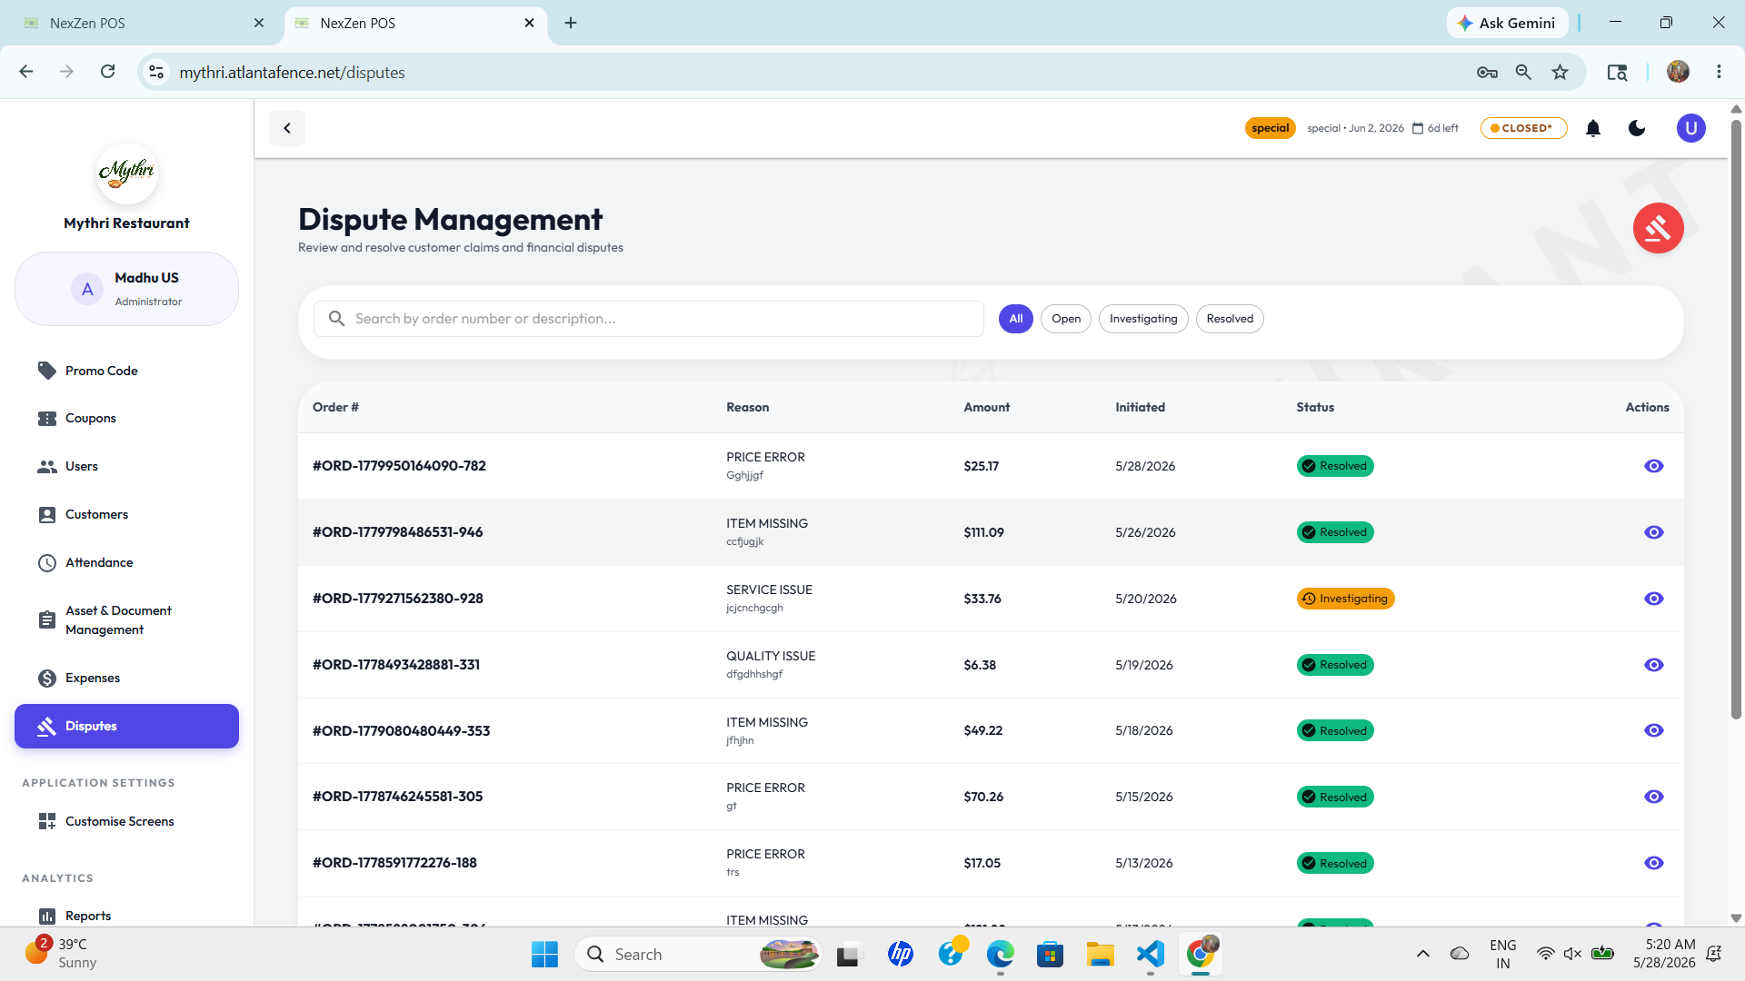
Task: Open Google Lens search icon in toolbar
Action: tap(1617, 73)
